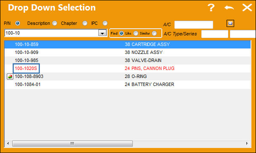Expand the 100-10 search dropdown arrow
This screenshot has width=256, height=153.
[x=103, y=33]
